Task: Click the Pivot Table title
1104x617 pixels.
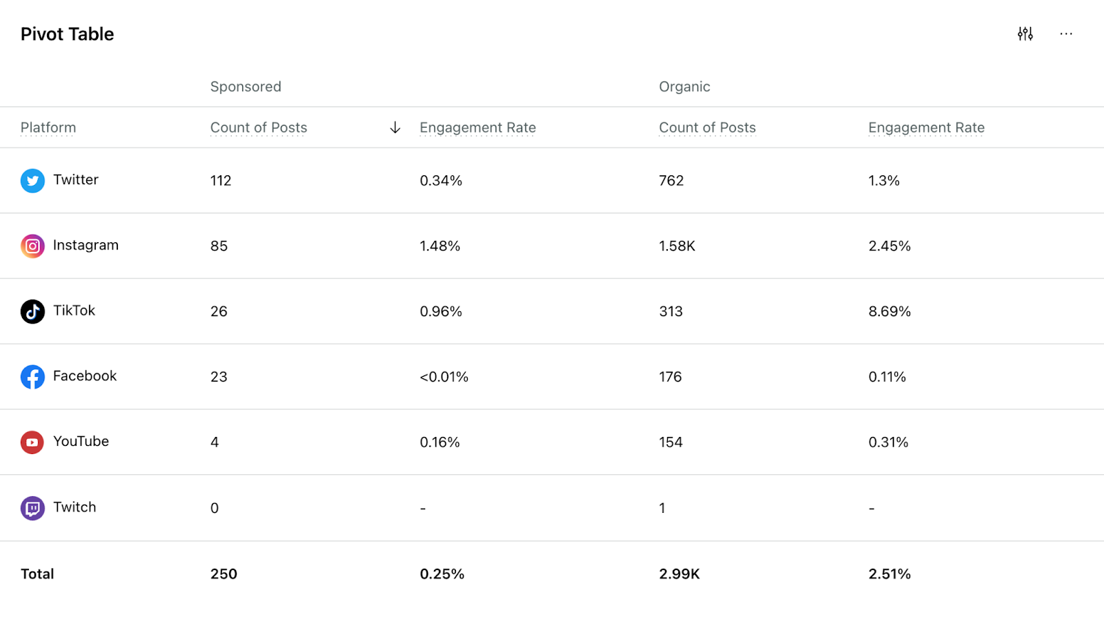Action: [x=67, y=34]
